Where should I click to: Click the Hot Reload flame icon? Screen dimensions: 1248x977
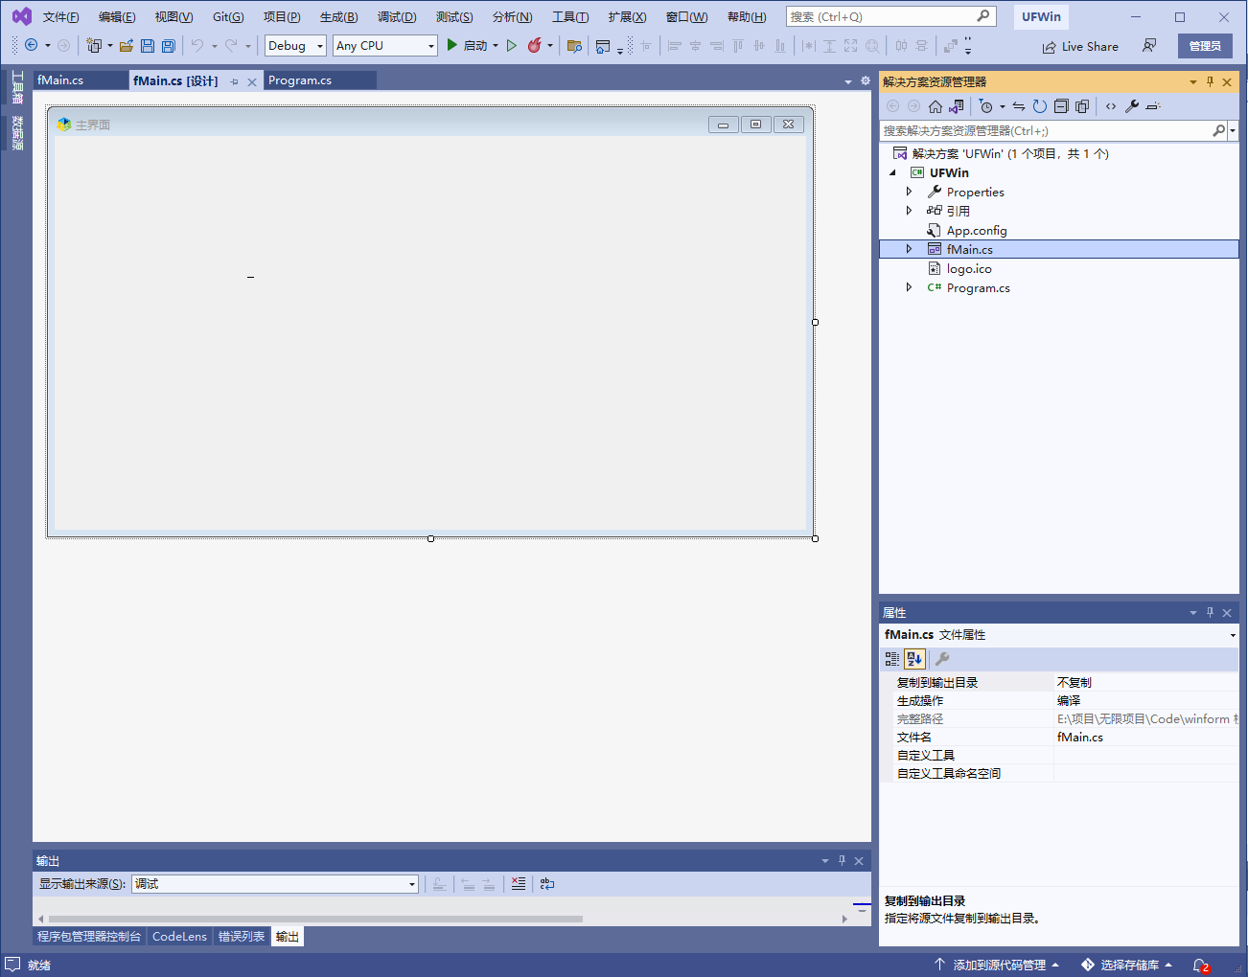[535, 46]
